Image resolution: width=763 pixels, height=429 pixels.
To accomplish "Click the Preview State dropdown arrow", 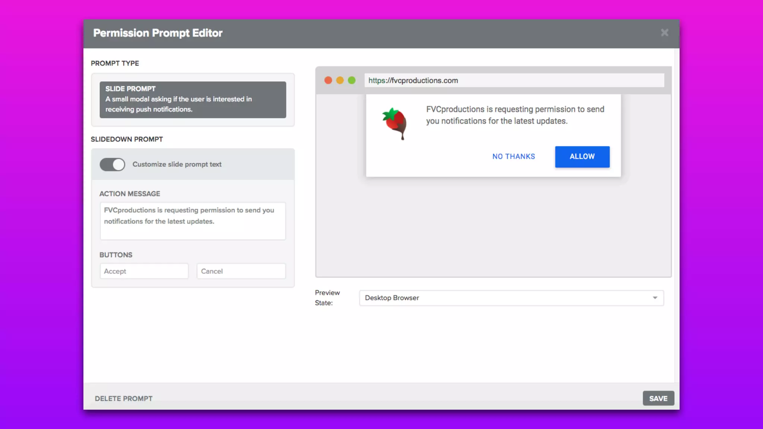I will [655, 298].
